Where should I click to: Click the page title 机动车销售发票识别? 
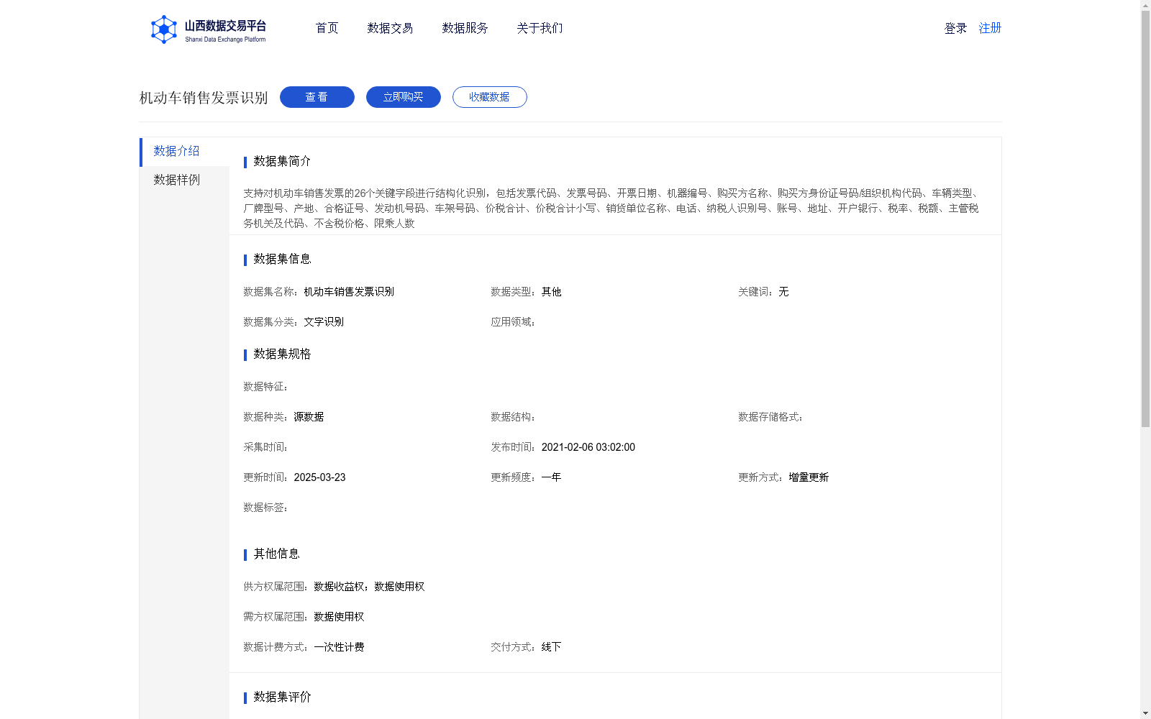(x=204, y=98)
